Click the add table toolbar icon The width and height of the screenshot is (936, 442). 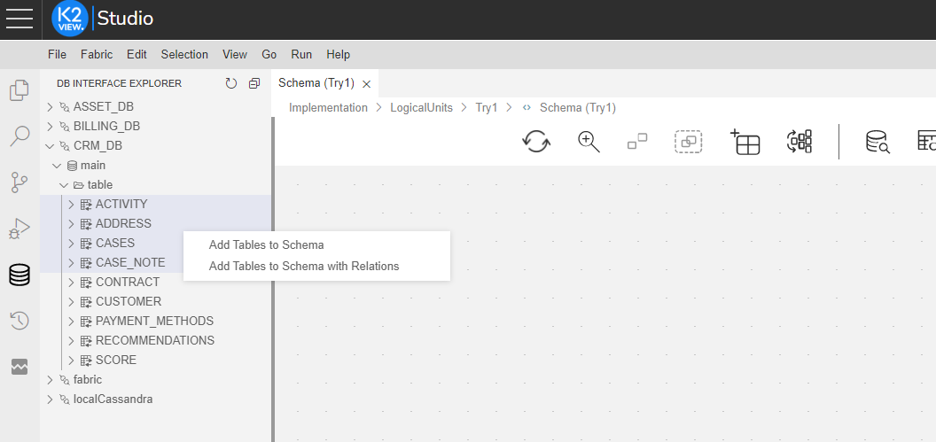tap(745, 142)
